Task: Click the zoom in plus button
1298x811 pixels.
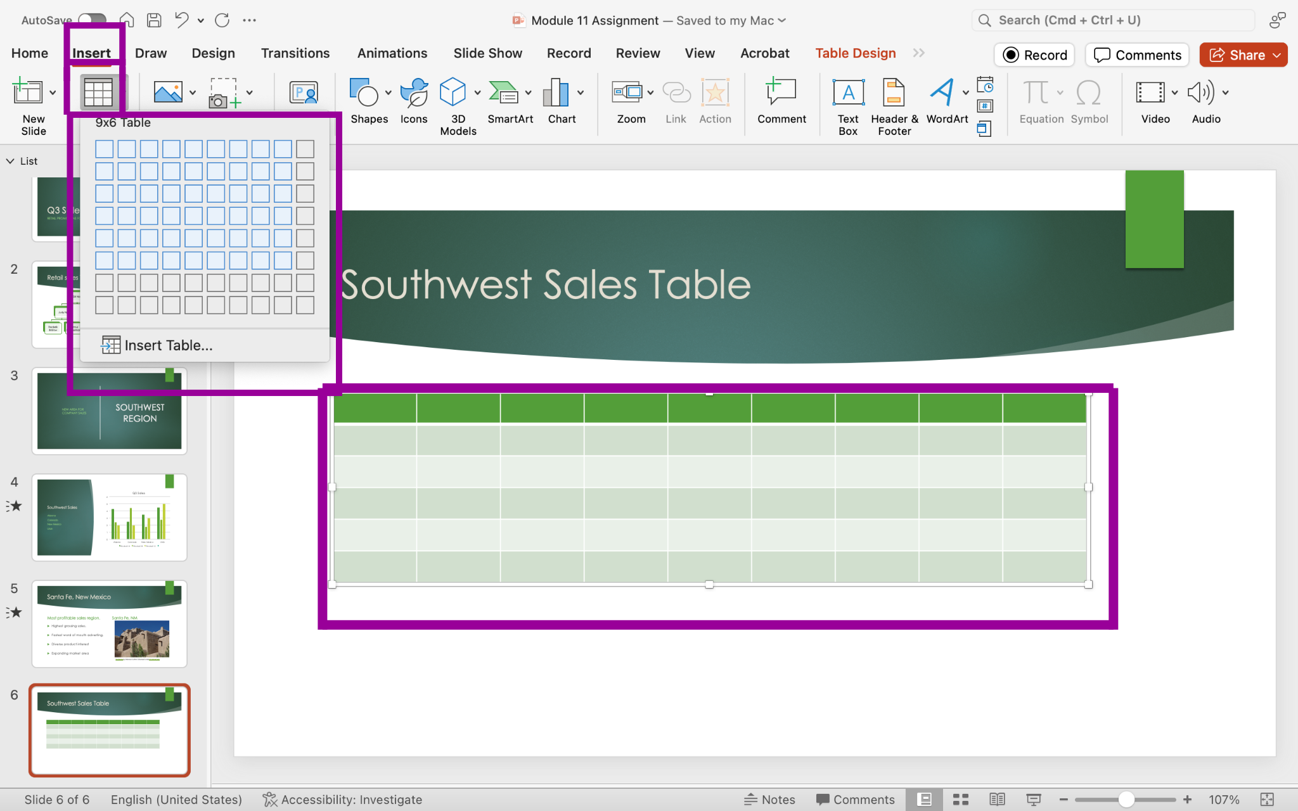Action: tap(1188, 800)
